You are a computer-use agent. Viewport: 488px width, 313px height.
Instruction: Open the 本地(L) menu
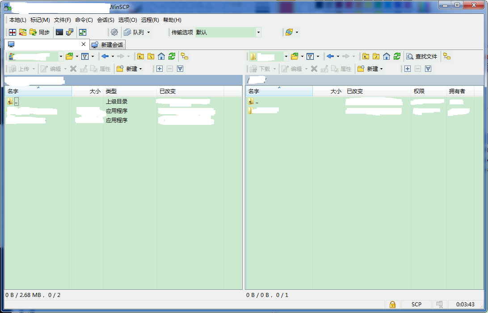[18, 20]
